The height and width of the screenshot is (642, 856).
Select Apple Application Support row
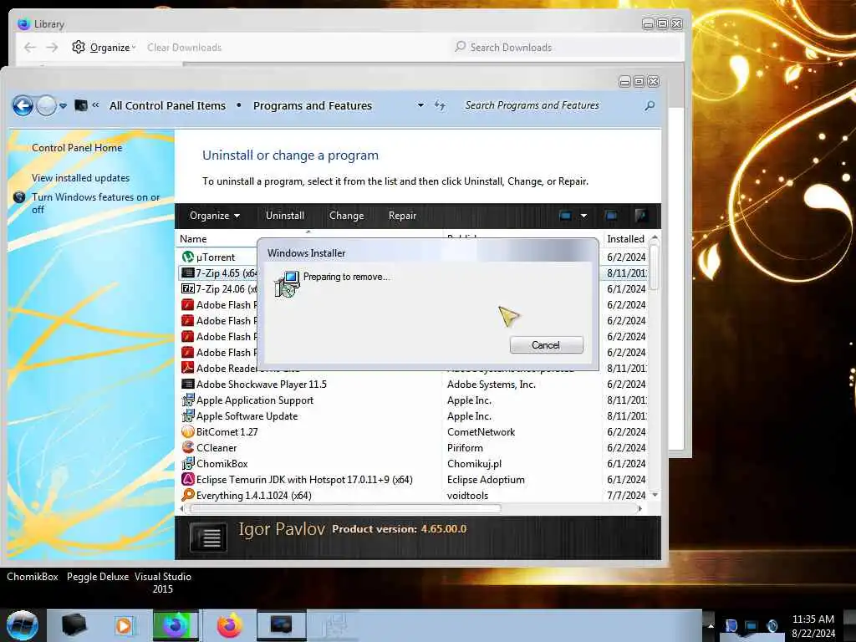tap(254, 400)
